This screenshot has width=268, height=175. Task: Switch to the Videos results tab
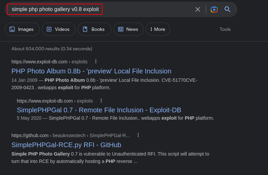click(x=59, y=29)
